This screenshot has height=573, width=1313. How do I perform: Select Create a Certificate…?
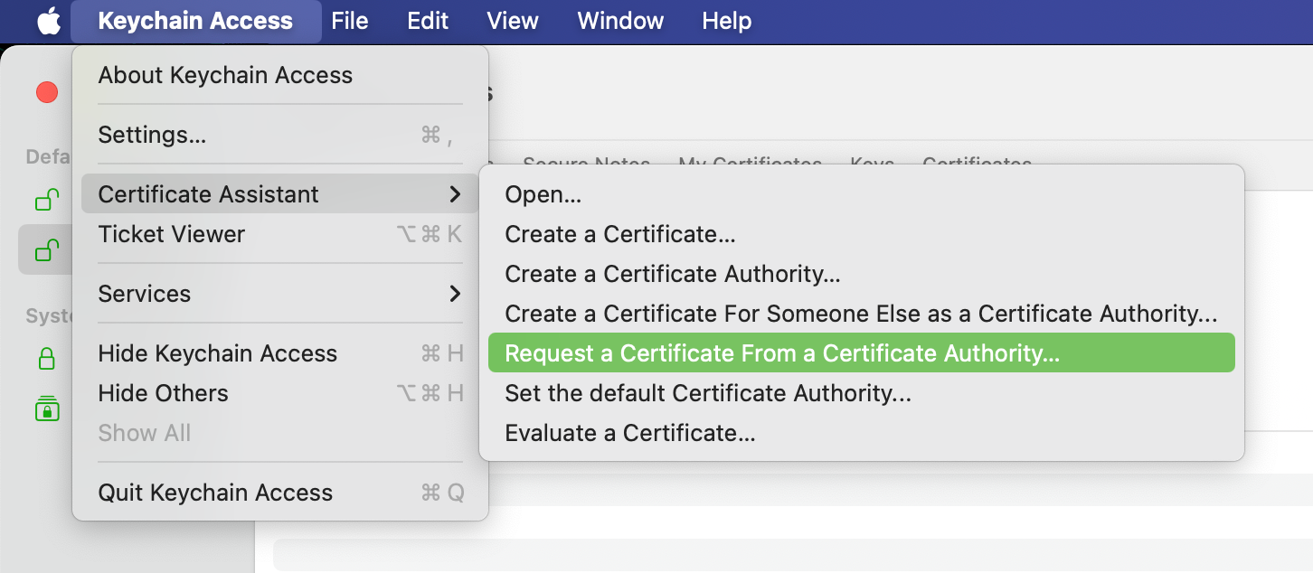click(x=861, y=234)
